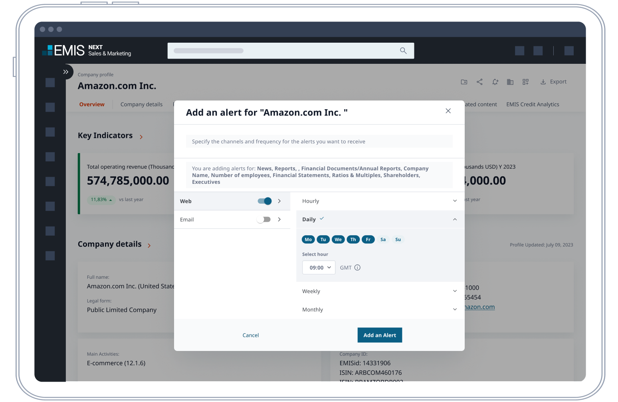Switch to the EMIS Credit Analytics tab

533,104
